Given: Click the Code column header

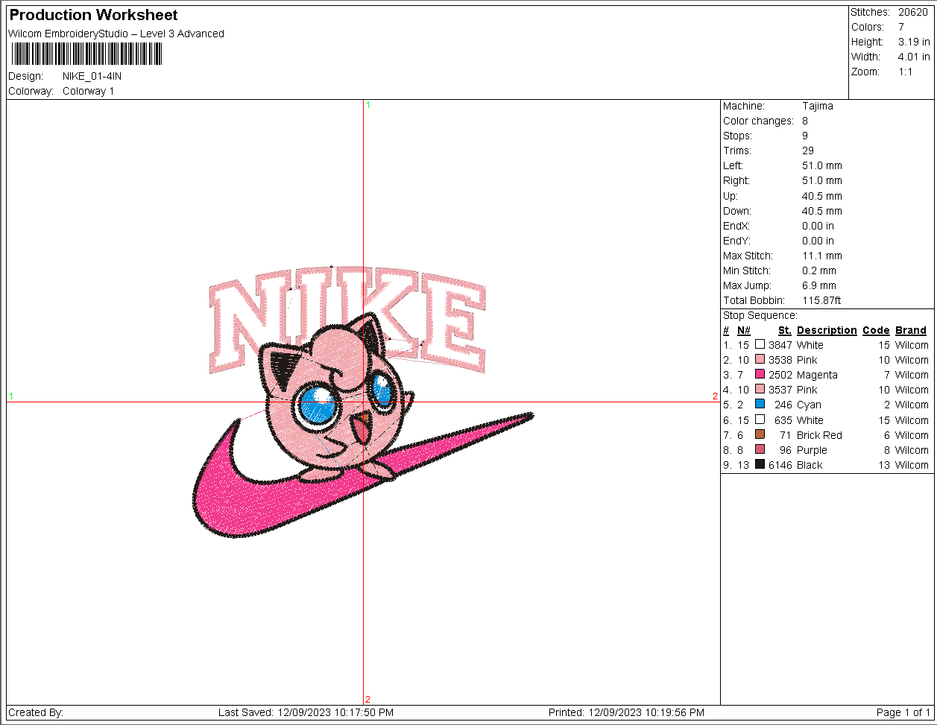Looking at the screenshot, I should coord(876,330).
